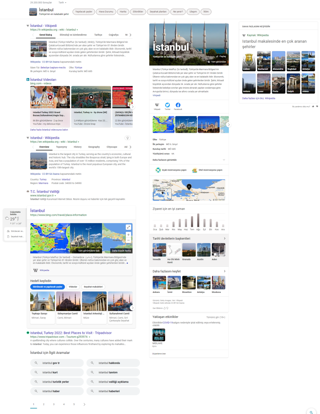
Task: Go to results page 3
Action: (x=54, y=404)
